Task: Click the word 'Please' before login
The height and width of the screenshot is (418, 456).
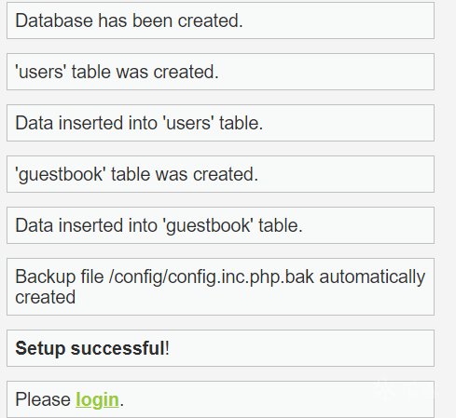Action: tap(43, 399)
